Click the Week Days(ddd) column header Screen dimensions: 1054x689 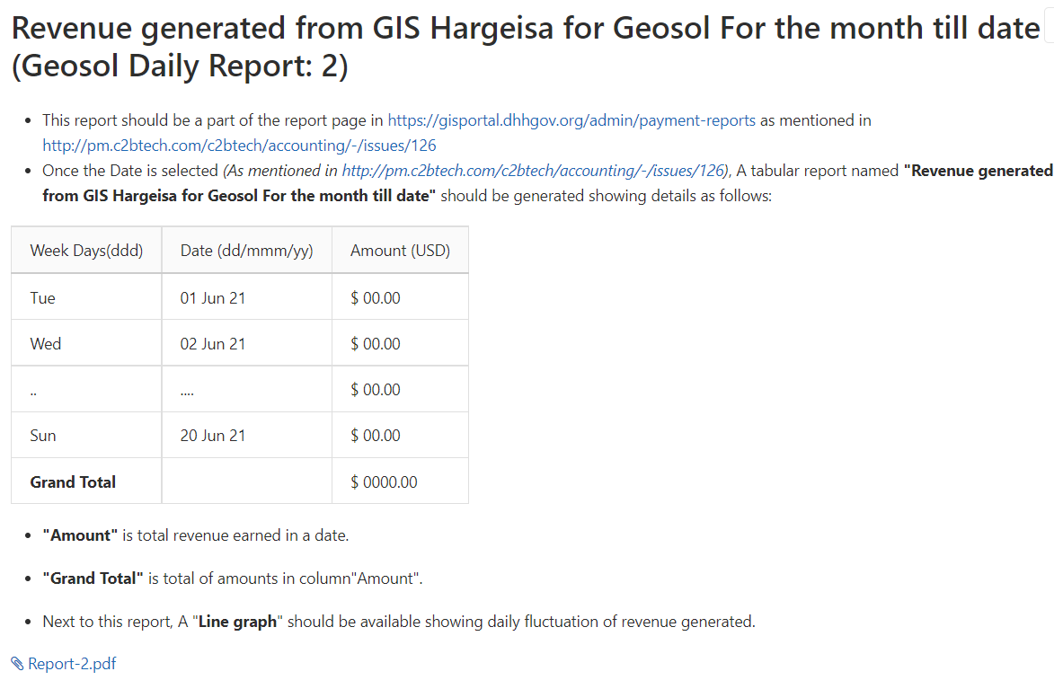point(87,251)
